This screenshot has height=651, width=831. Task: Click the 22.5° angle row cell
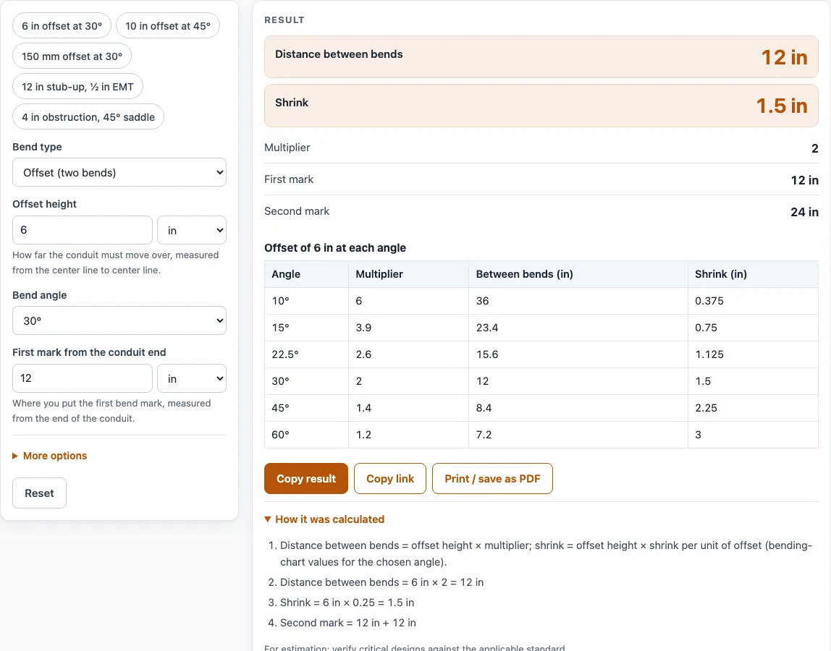point(306,354)
